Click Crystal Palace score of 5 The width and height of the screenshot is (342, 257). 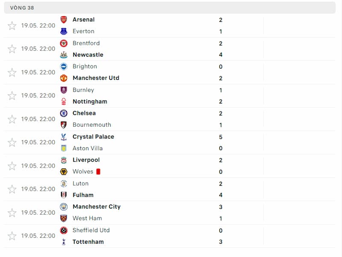[x=221, y=137]
